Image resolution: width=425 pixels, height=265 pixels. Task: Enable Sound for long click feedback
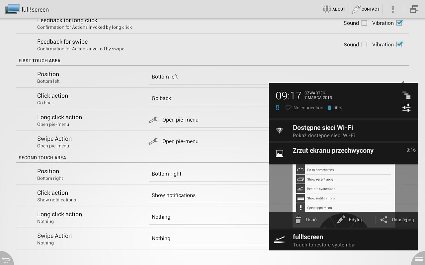[364, 23]
